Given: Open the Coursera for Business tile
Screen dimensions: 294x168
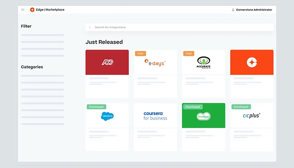Looking at the screenshot, I should coord(155,115).
